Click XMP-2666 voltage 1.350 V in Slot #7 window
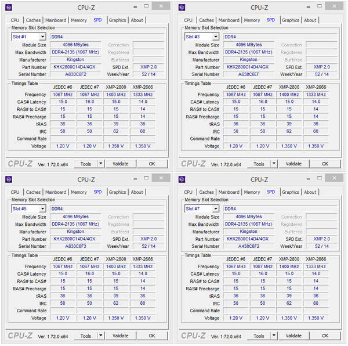 pos(316,318)
